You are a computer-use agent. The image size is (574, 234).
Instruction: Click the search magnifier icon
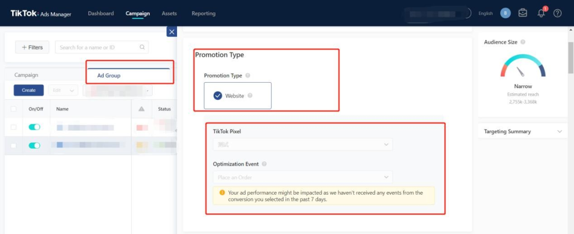click(x=142, y=47)
